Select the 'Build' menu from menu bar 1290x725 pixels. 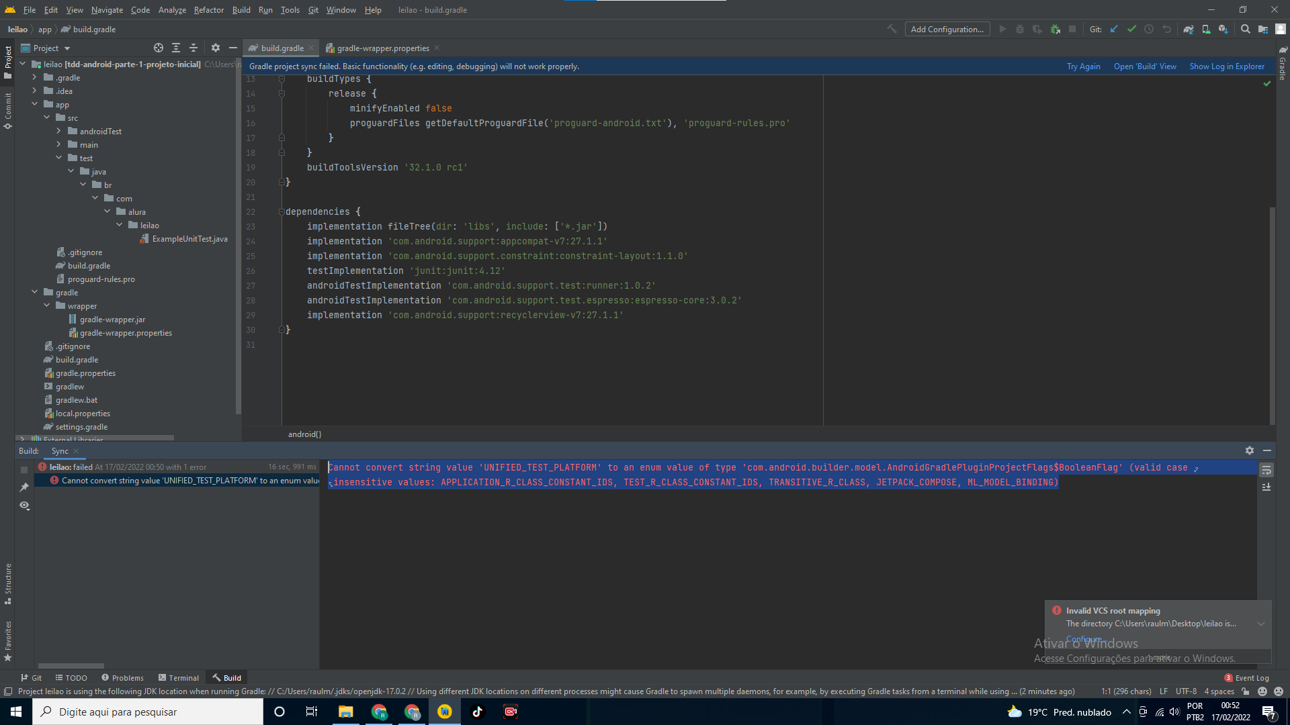(x=239, y=10)
